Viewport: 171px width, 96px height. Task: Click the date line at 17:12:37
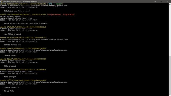(x=19, y=52)
